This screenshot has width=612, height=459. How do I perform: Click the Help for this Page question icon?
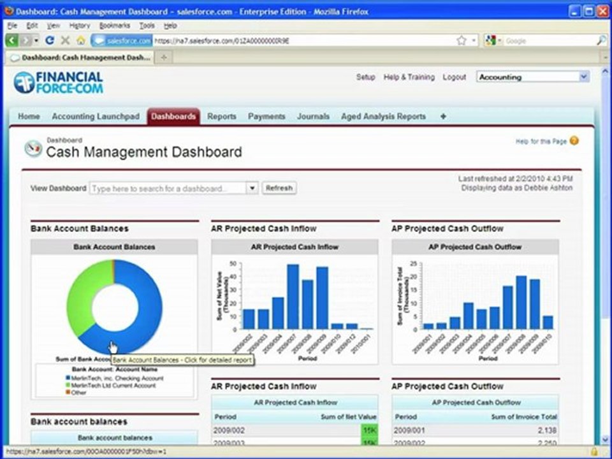(x=574, y=140)
